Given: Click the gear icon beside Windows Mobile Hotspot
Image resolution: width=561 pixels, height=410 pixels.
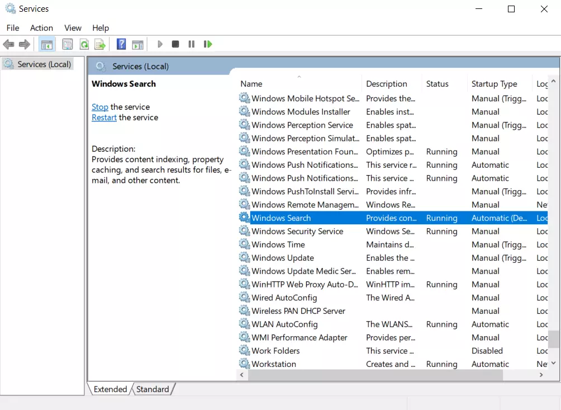Looking at the screenshot, I should coord(244,98).
